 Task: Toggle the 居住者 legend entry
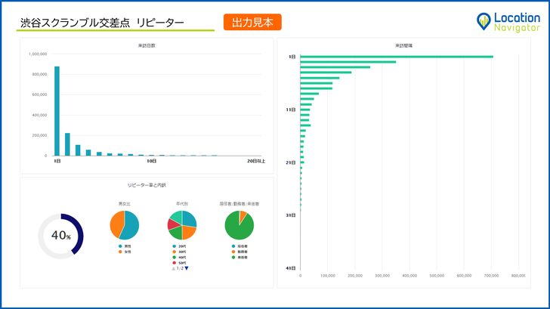click(x=239, y=246)
